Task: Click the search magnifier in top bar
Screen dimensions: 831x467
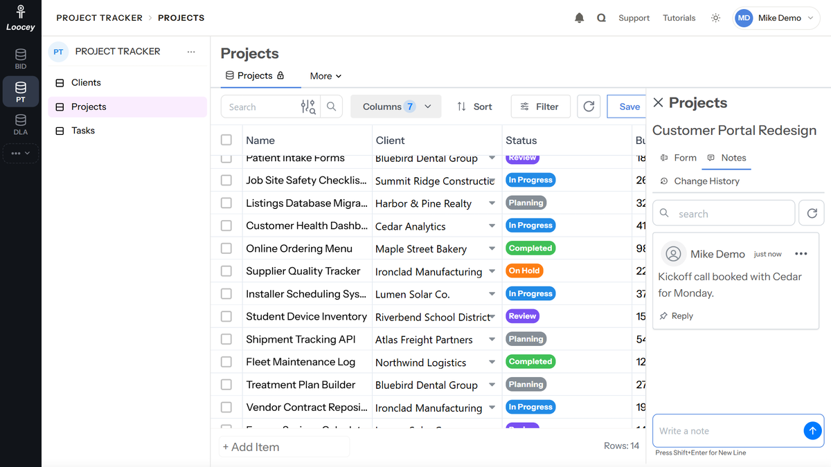Action: (x=601, y=18)
